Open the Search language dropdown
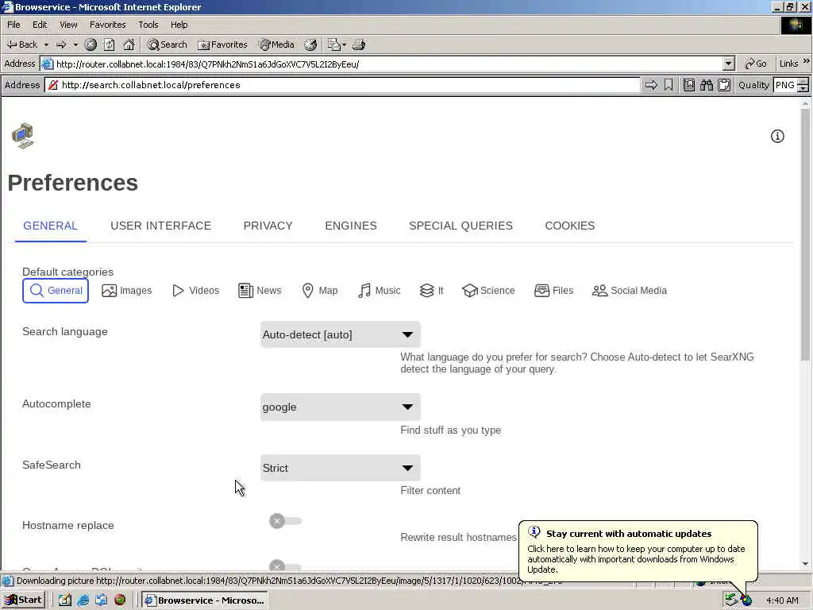The image size is (813, 610). pyautogui.click(x=340, y=334)
